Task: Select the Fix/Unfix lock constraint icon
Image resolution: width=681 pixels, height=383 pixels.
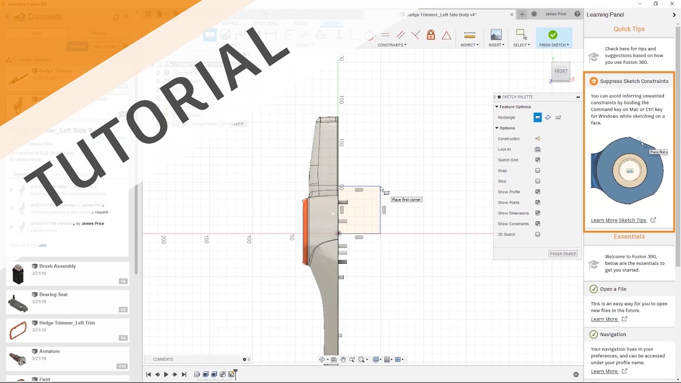Action: click(x=431, y=35)
